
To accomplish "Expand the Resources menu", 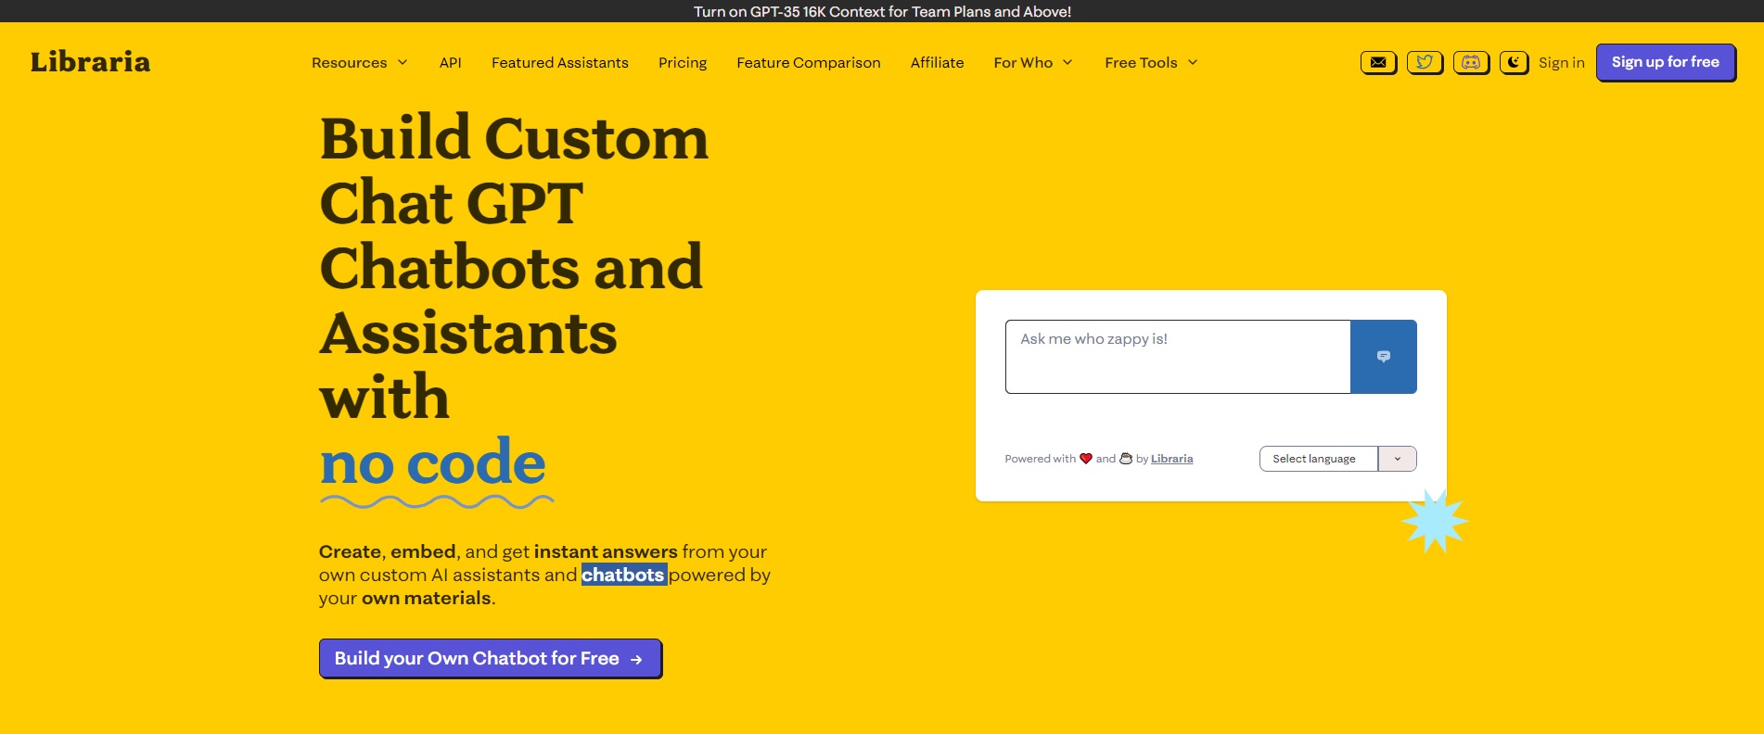I will coord(359,63).
